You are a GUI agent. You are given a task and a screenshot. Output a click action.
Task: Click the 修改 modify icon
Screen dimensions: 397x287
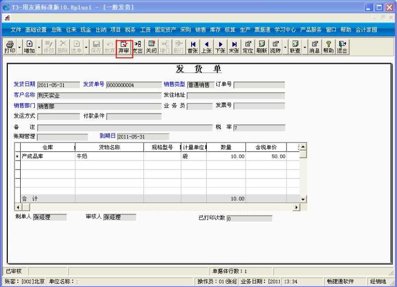pos(49,47)
